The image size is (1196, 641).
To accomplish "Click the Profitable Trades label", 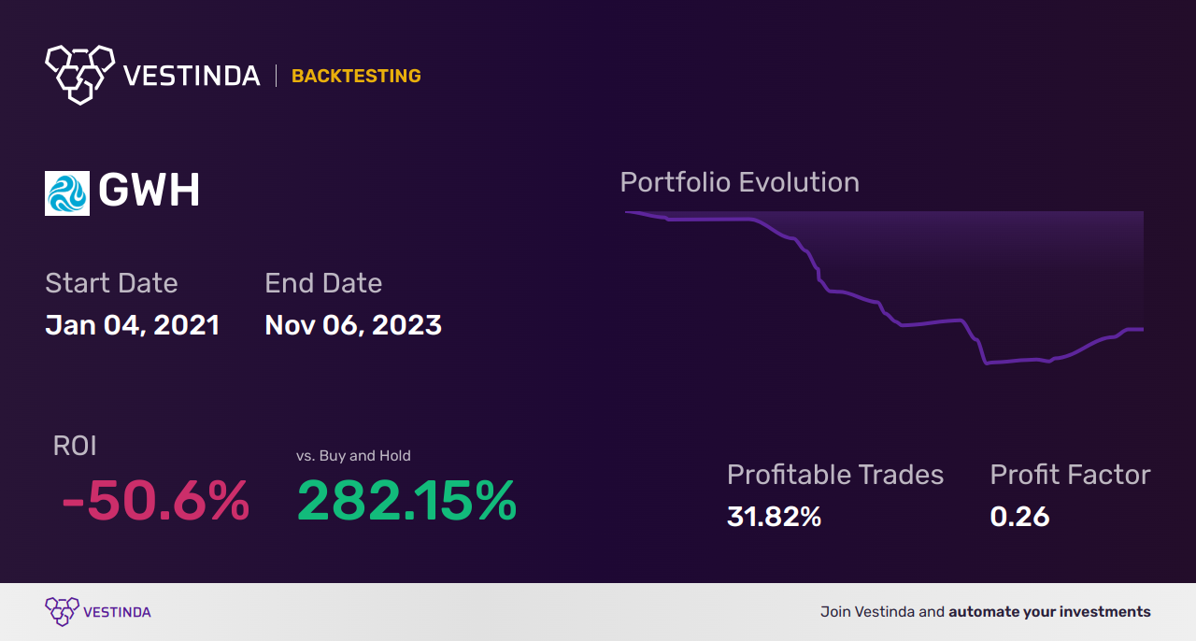I will (x=835, y=475).
